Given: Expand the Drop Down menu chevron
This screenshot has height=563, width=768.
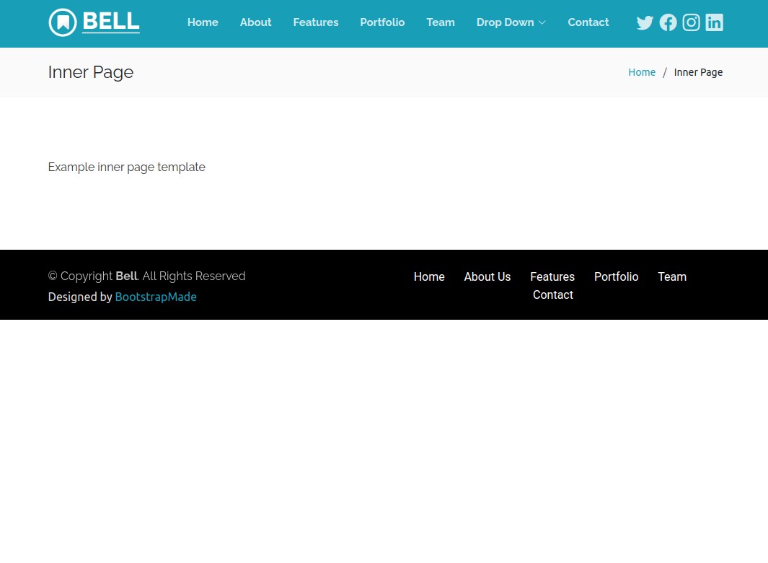Looking at the screenshot, I should (542, 23).
